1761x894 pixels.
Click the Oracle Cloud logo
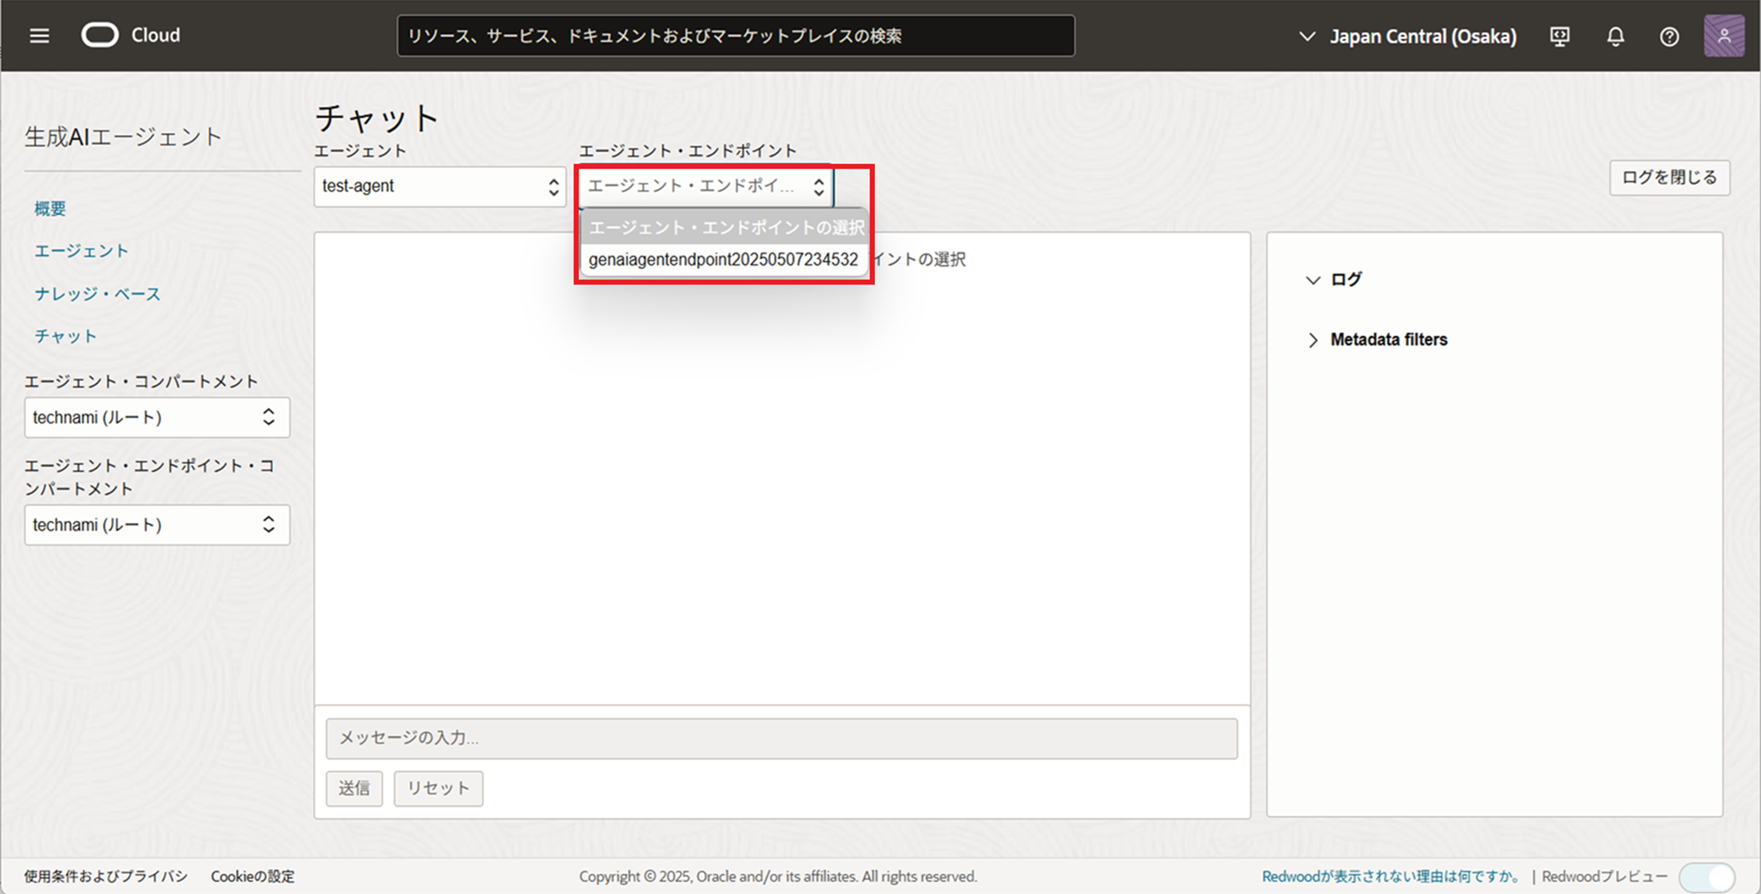130,35
